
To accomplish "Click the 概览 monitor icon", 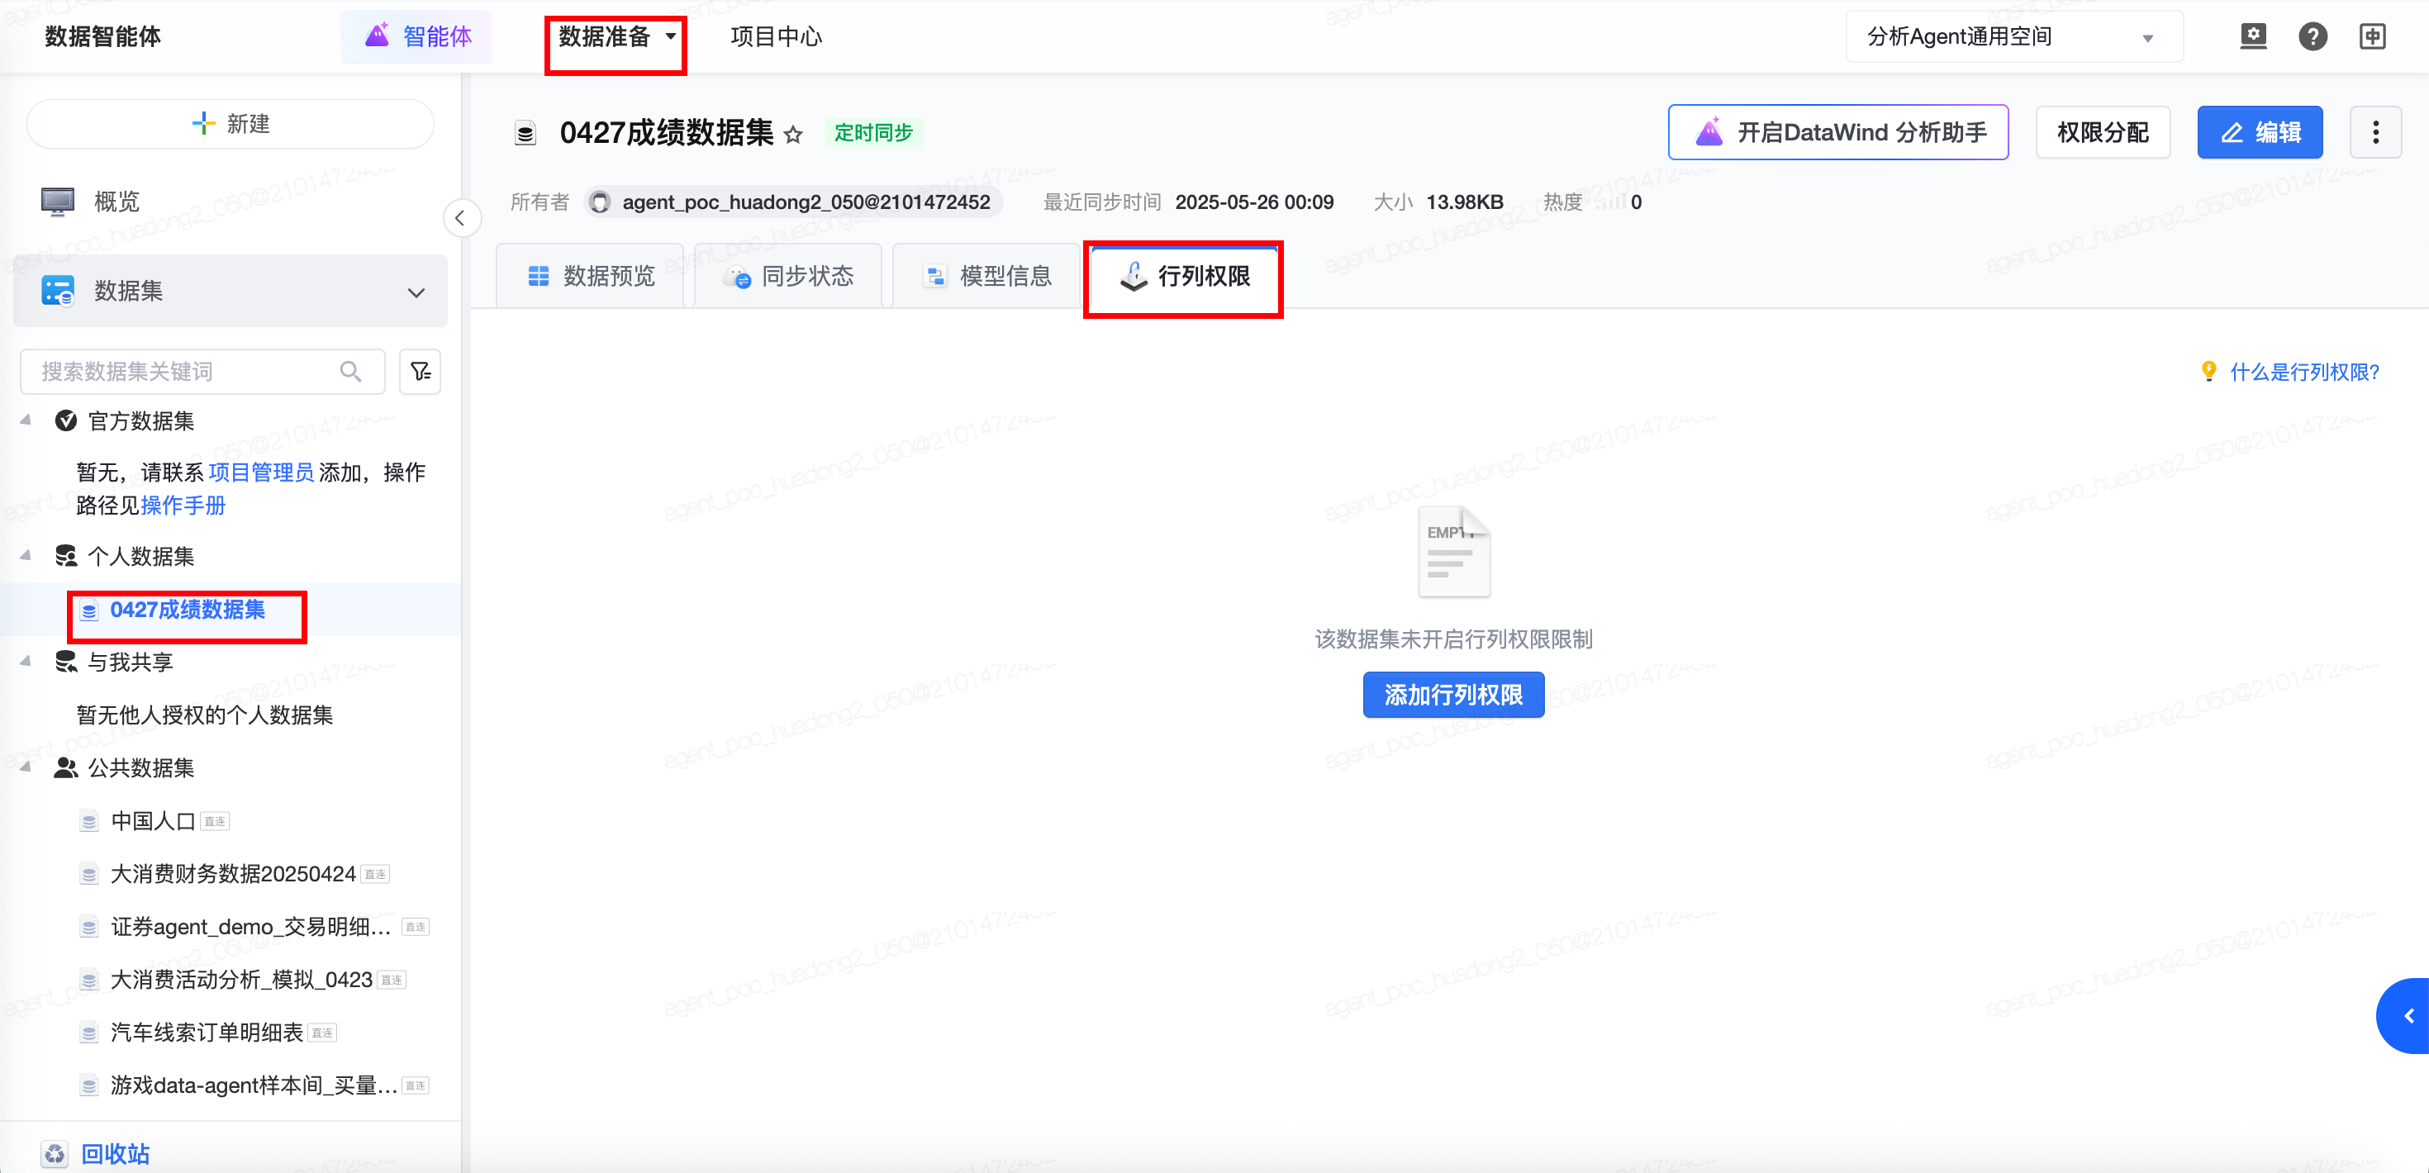I will (58, 202).
